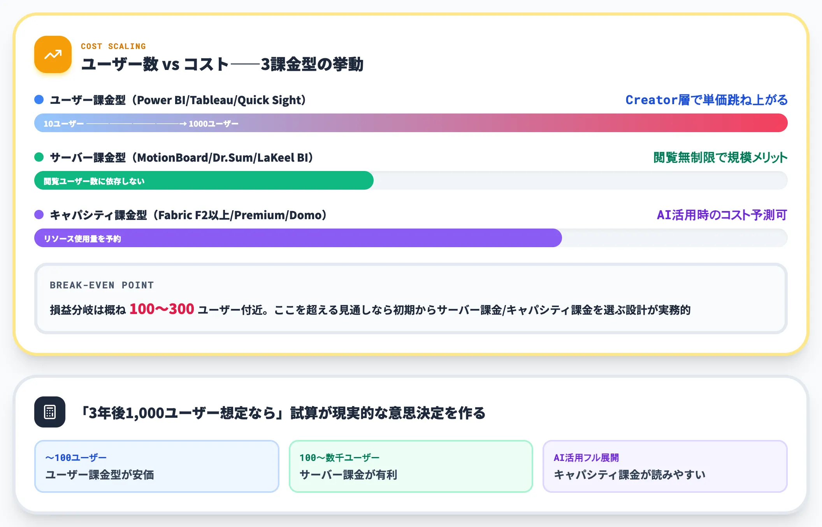Image resolution: width=822 pixels, height=527 pixels.
Task: Click the 3年後1,000ユーザー想定なら heading
Action: tap(283, 413)
